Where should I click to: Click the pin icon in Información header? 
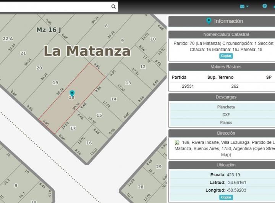209,21
